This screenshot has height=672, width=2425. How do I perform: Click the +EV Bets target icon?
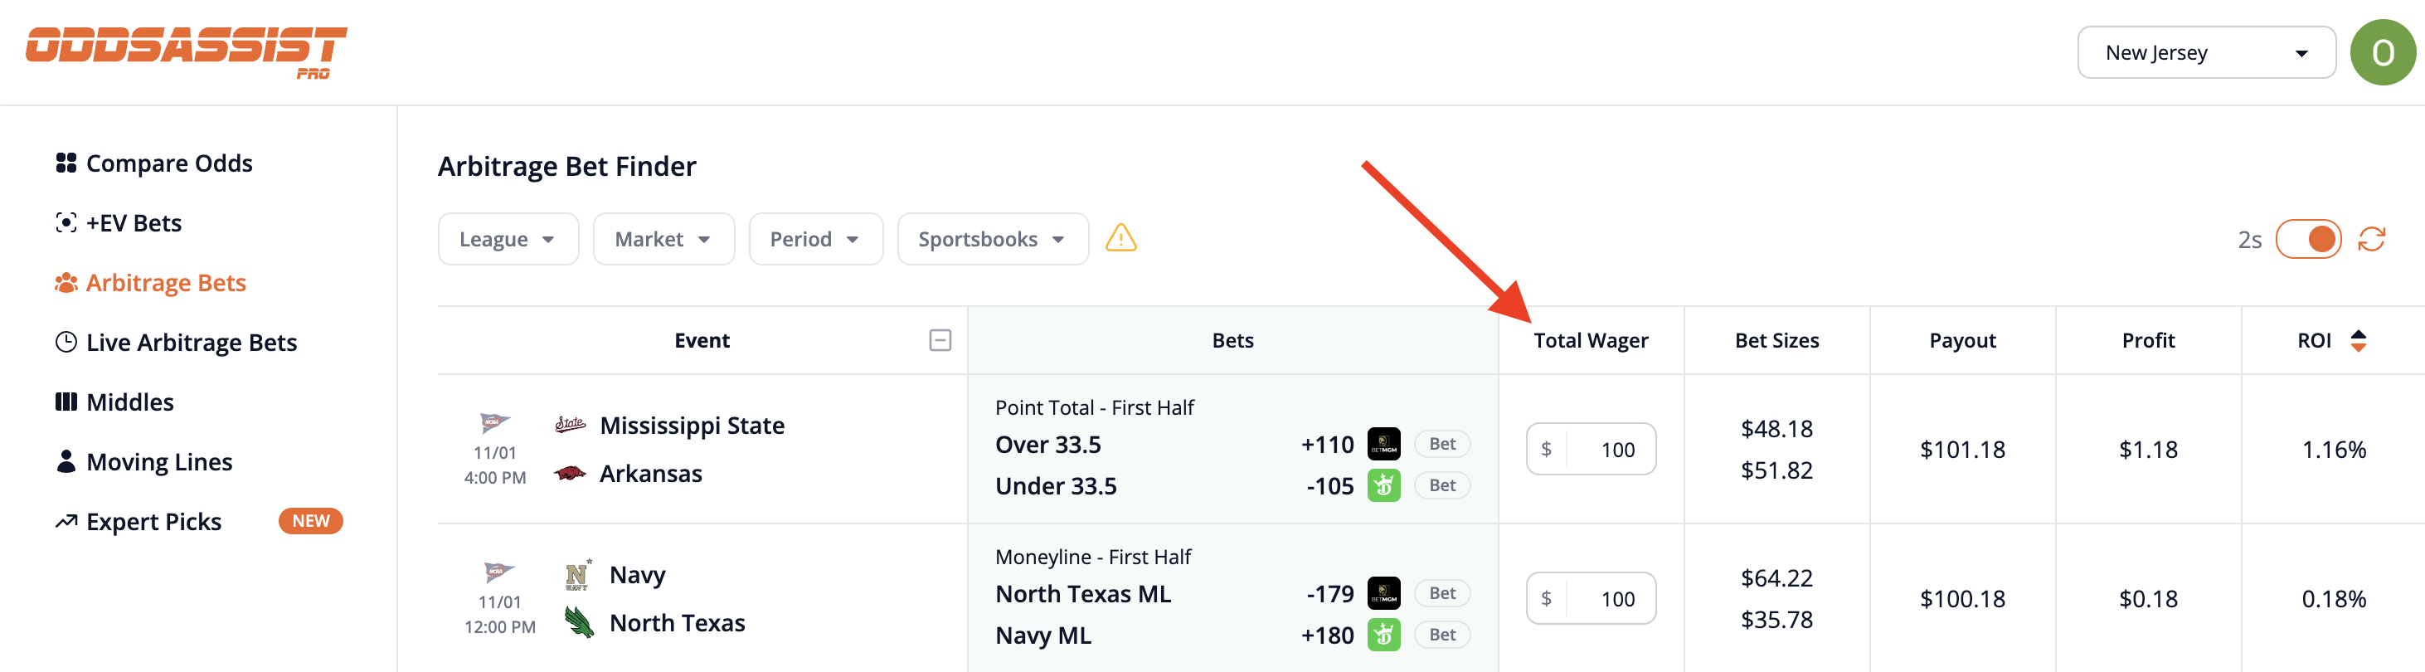pyautogui.click(x=66, y=222)
